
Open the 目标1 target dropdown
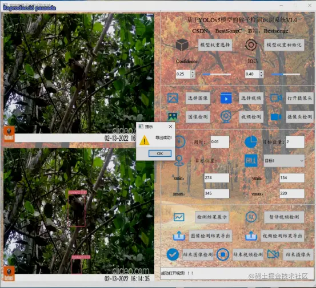point(284,160)
